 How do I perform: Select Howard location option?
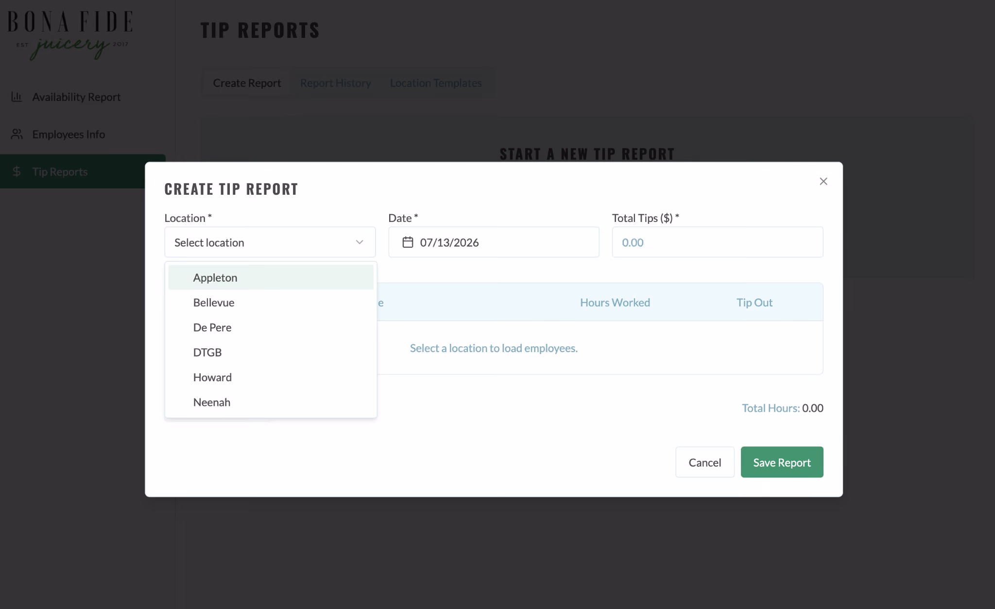(x=271, y=377)
